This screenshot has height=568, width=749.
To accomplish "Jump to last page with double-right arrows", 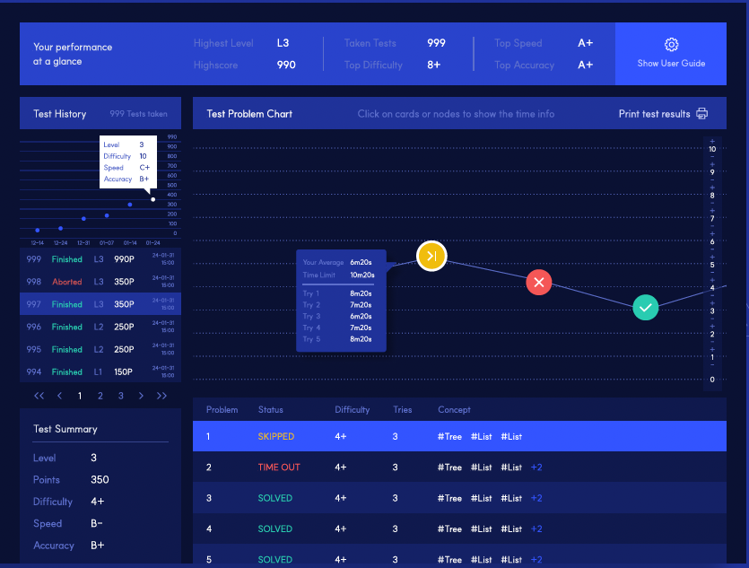I will click(x=161, y=396).
